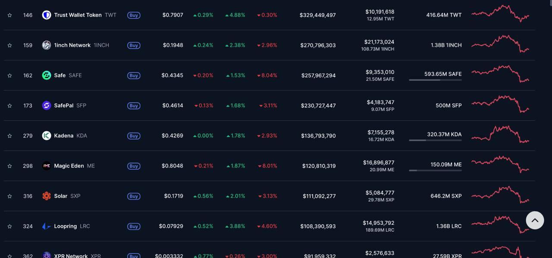Click Buy button next to 1INCH
This screenshot has width=552, height=258.
click(134, 45)
